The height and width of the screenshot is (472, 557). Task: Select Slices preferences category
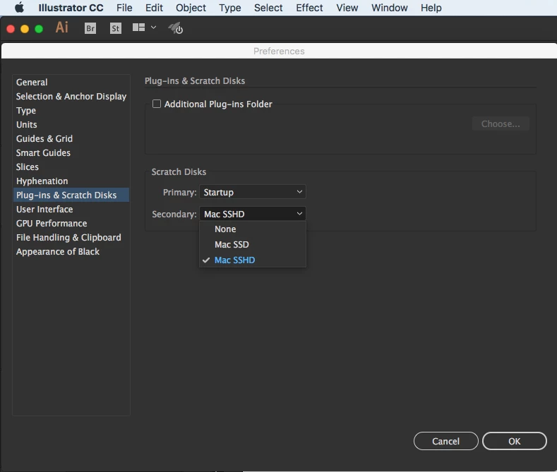click(71, 167)
